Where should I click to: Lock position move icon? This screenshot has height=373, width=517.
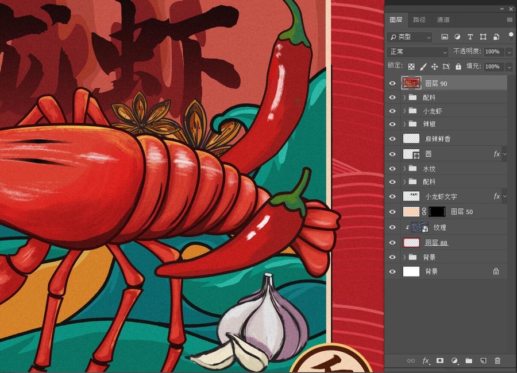(x=435, y=67)
